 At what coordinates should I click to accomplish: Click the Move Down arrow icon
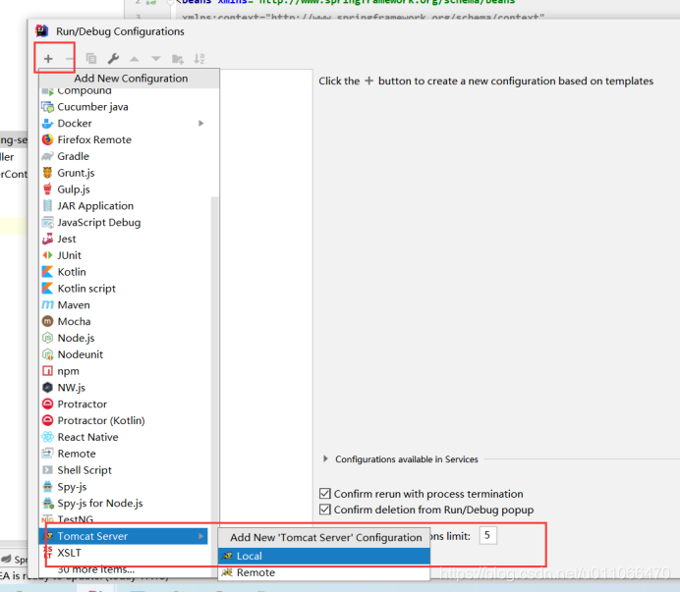[x=156, y=59]
